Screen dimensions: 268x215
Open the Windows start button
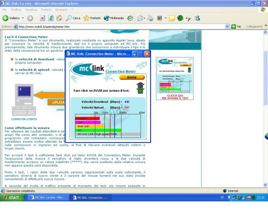[12, 197]
